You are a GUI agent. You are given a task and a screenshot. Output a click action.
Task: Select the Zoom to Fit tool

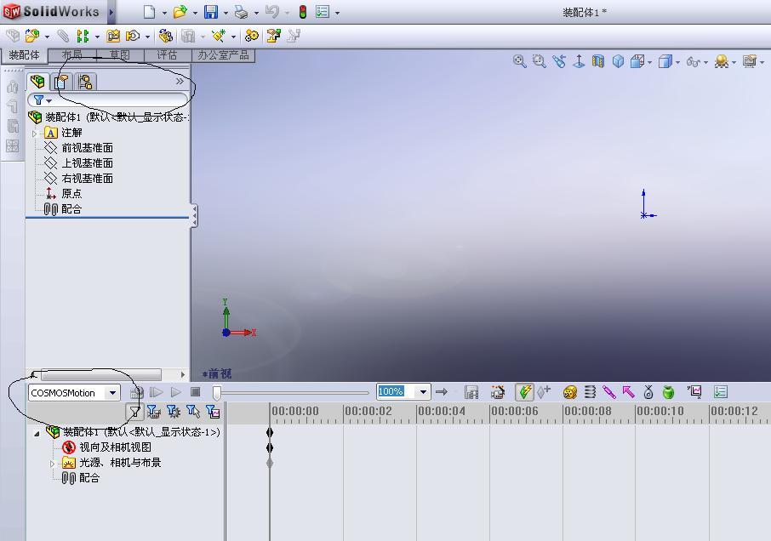(519, 61)
